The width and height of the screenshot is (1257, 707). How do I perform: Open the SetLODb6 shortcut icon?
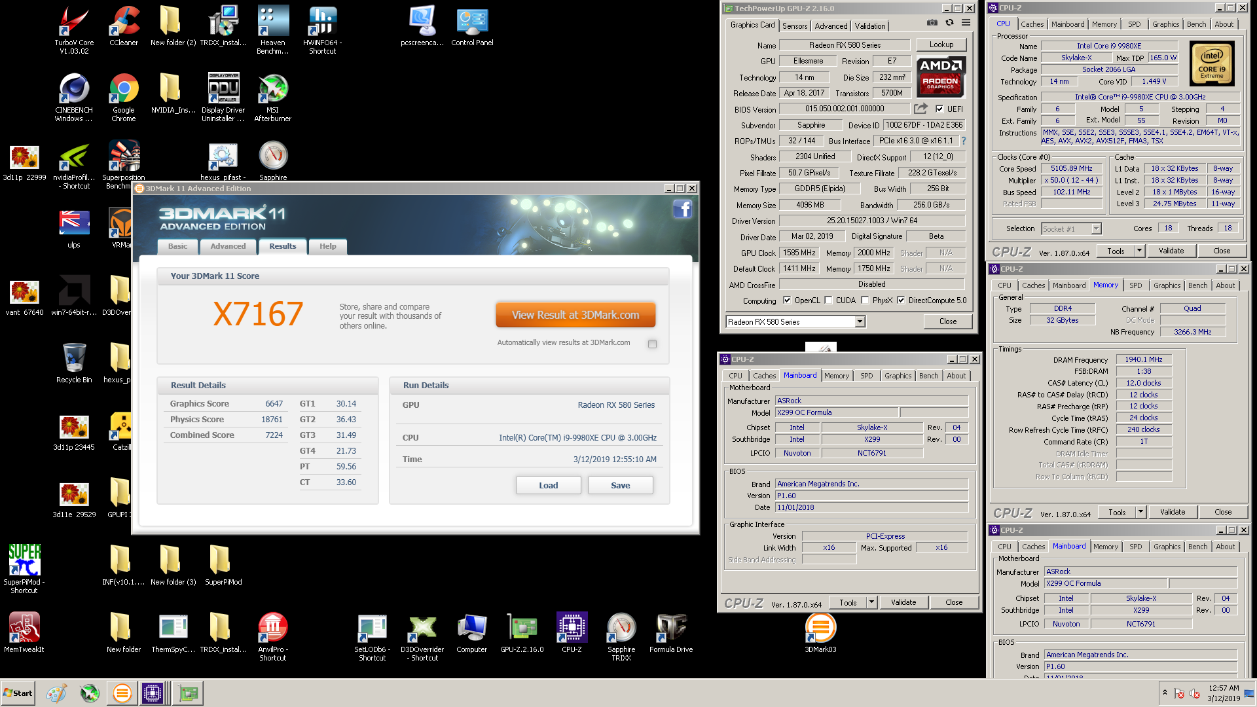click(x=373, y=636)
